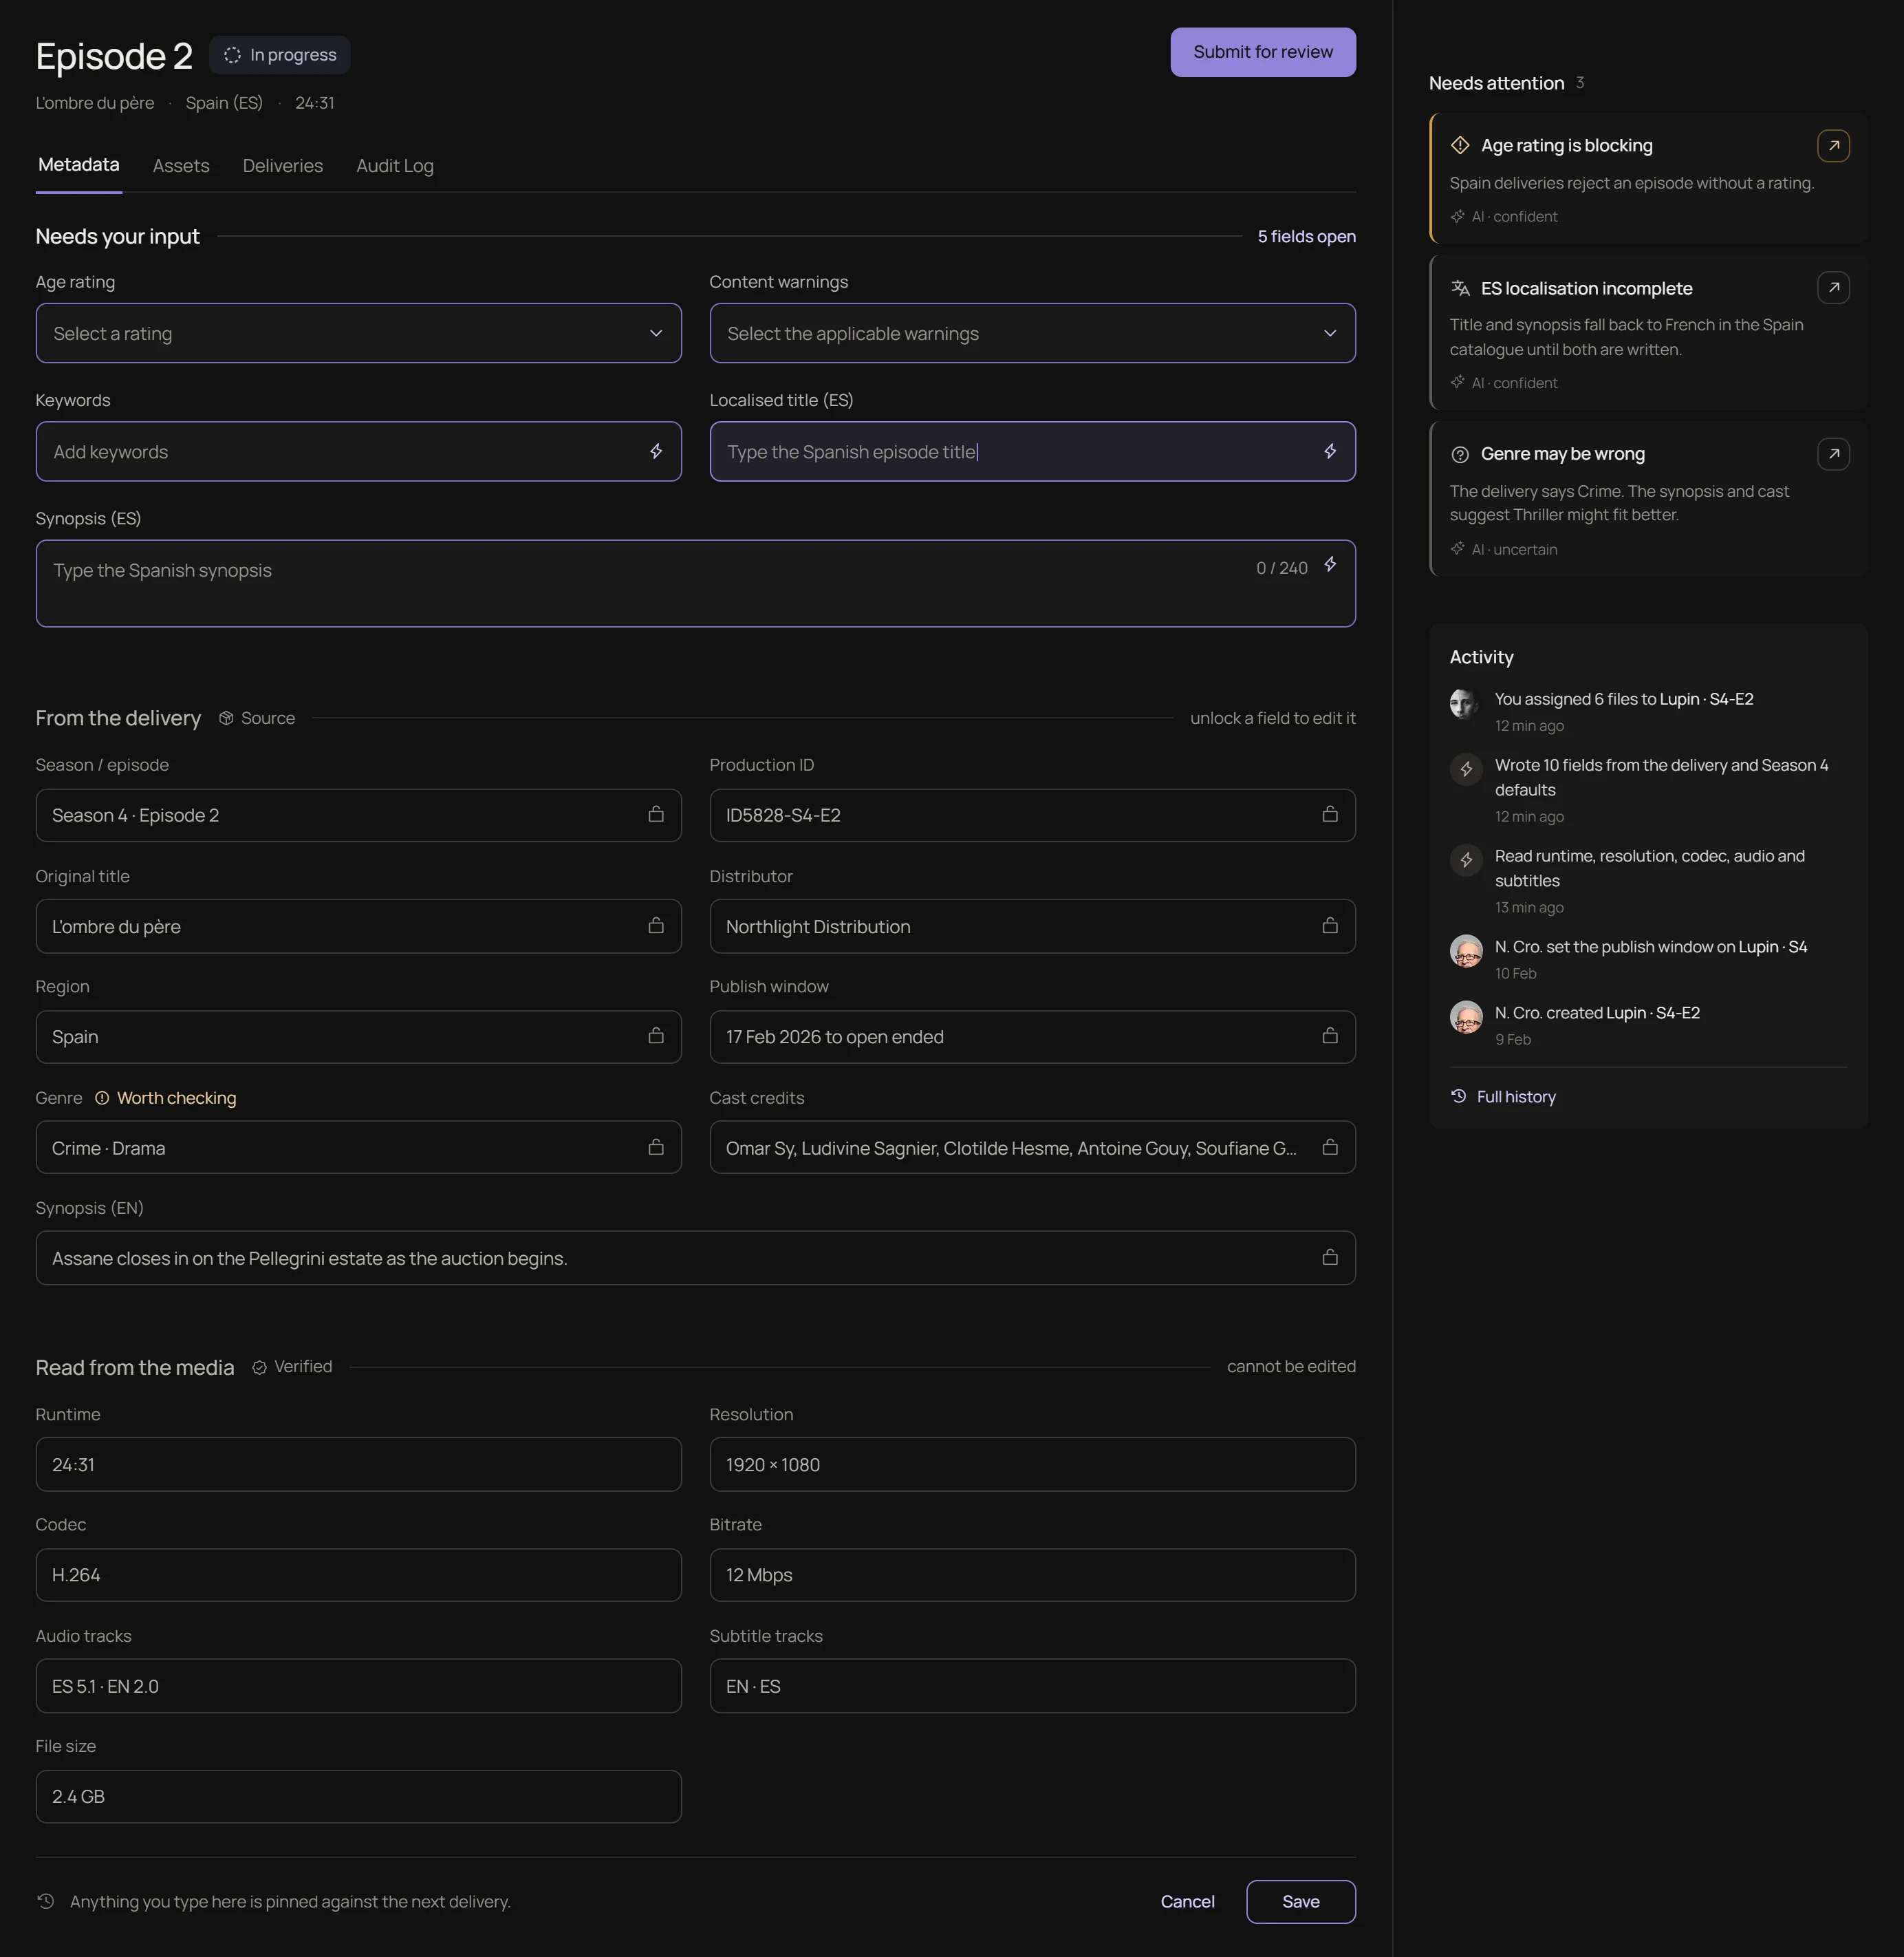The image size is (1904, 1957).
Task: Click into the Synopsis (ES) text area
Action: [x=696, y=584]
